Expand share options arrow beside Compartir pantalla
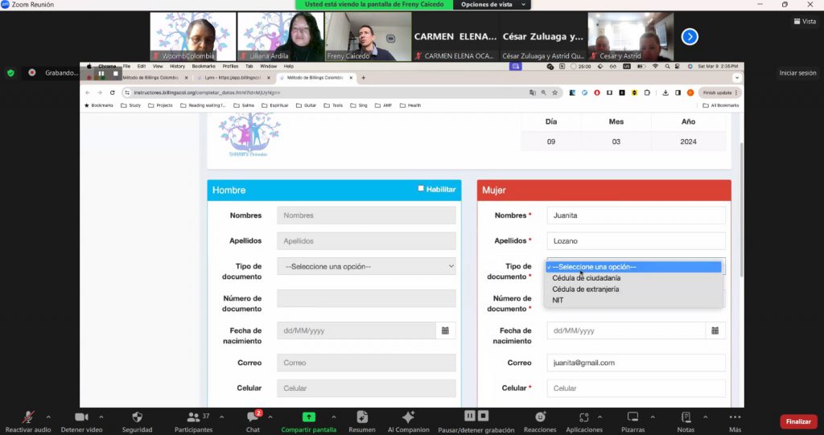This screenshot has height=435, width=824. point(334,417)
